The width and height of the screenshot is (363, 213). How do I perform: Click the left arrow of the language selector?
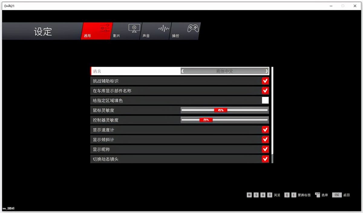(182, 71)
